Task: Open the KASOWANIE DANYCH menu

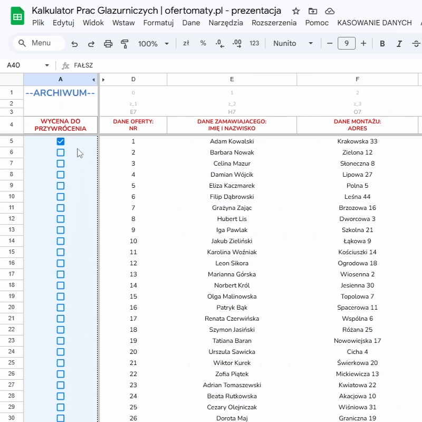Action: pos(374,23)
